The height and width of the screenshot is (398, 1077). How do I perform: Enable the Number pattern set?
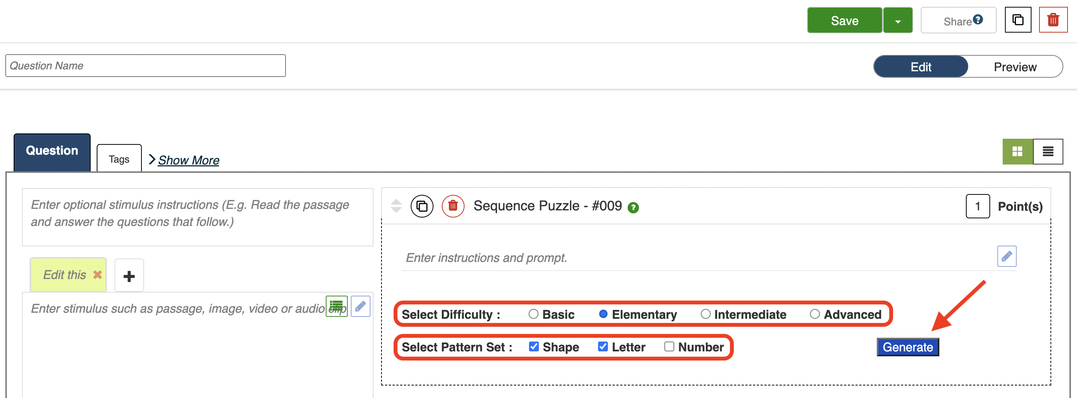pos(669,346)
